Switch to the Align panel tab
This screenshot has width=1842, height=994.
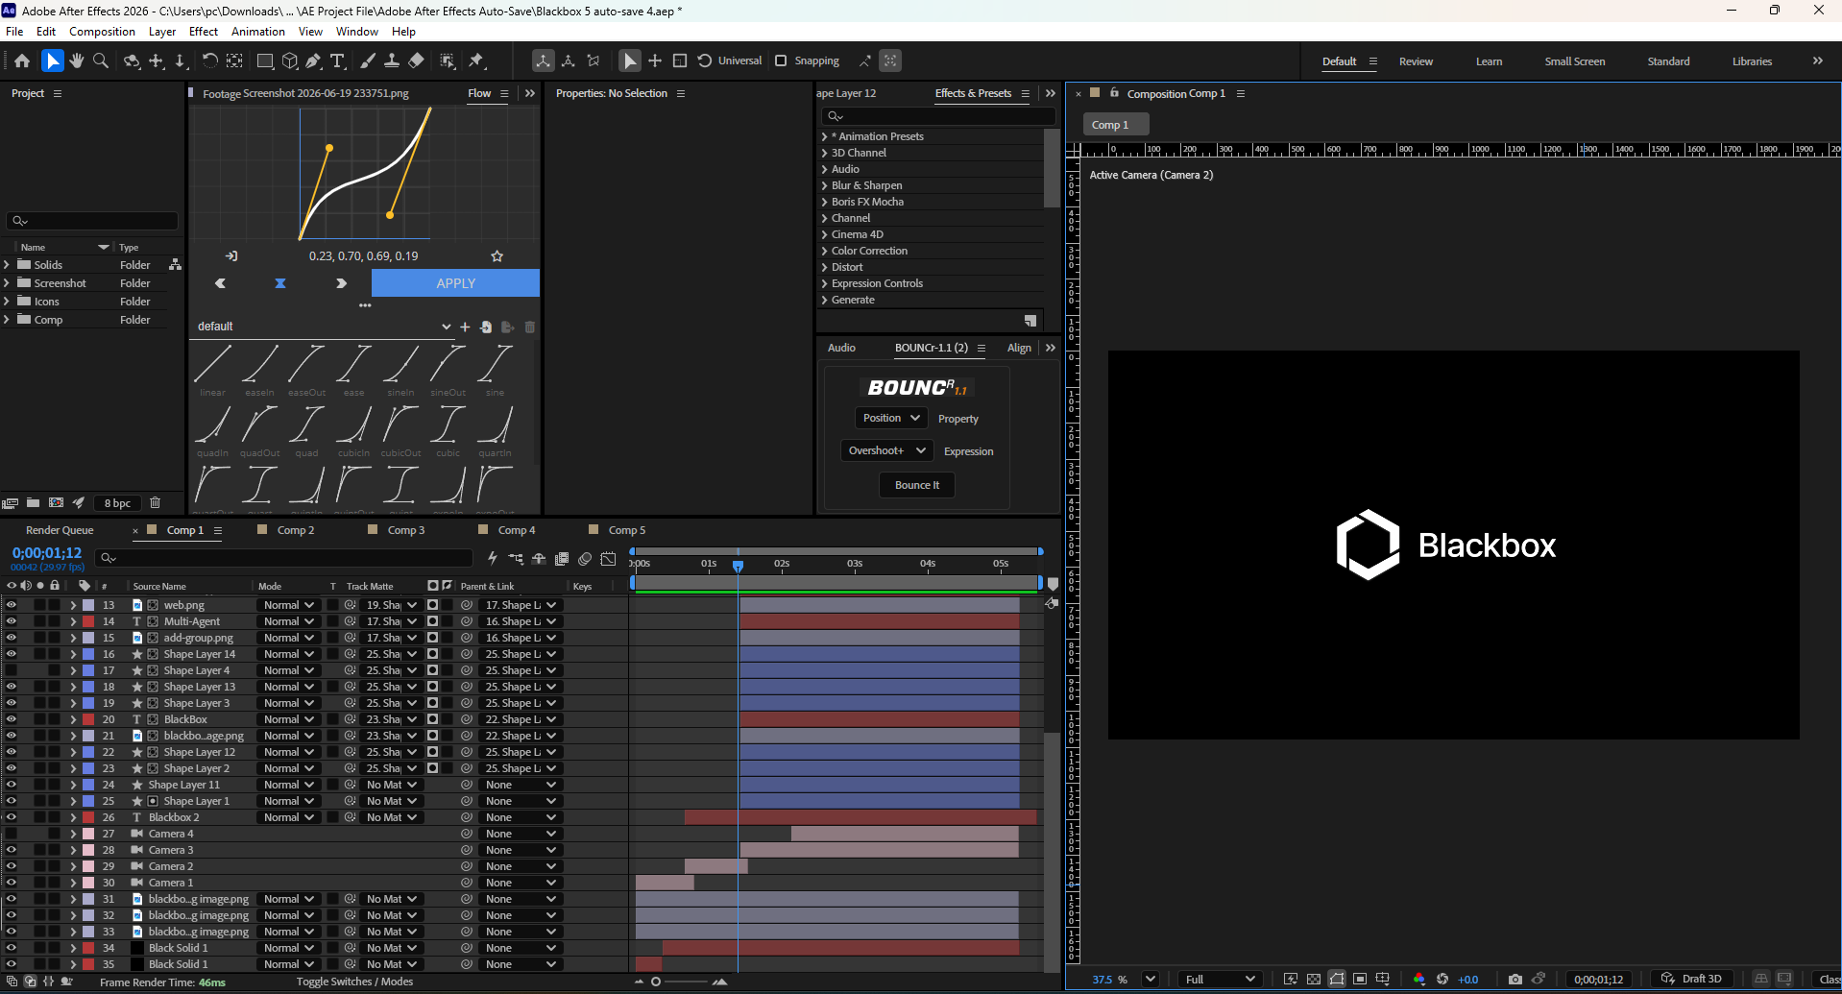tap(1019, 348)
